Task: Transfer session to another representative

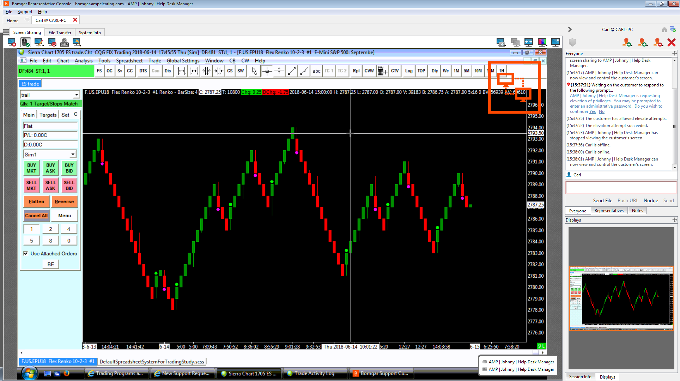Action: (627, 43)
